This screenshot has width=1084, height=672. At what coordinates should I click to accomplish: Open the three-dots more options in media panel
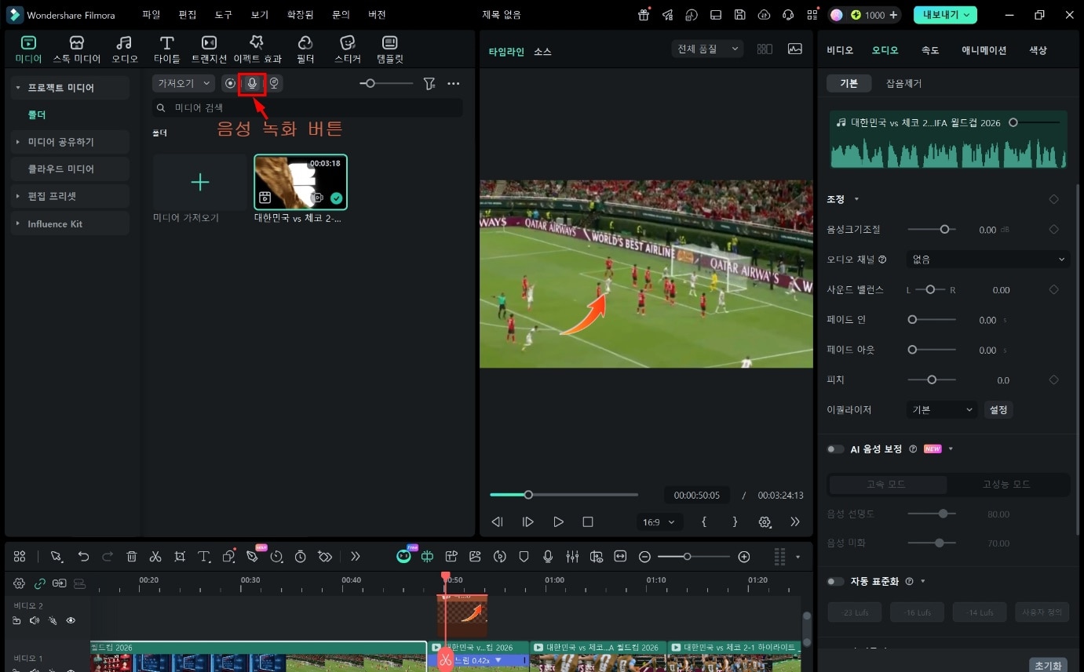(x=454, y=84)
